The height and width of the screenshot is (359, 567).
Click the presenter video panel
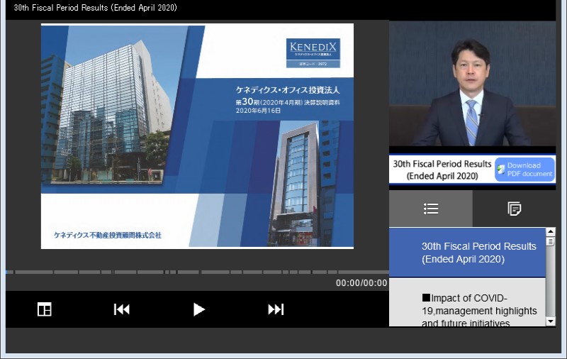(472, 84)
